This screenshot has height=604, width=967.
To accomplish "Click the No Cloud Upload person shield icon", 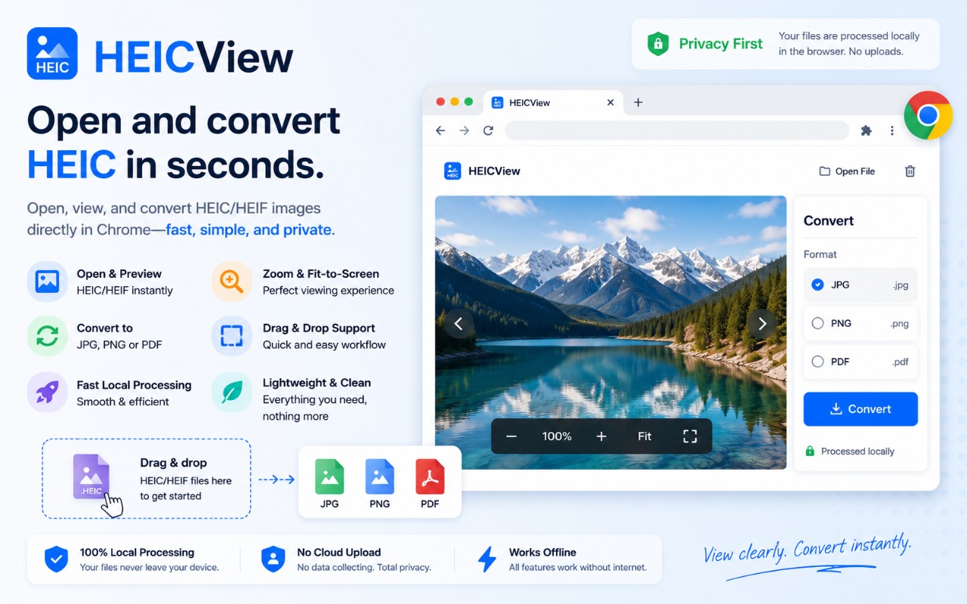I will (273, 559).
